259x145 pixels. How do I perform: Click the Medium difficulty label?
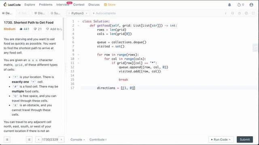point(9,29)
